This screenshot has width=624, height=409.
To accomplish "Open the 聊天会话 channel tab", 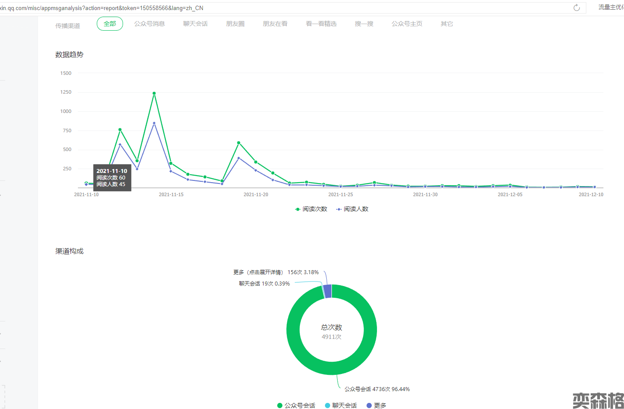I will point(195,24).
